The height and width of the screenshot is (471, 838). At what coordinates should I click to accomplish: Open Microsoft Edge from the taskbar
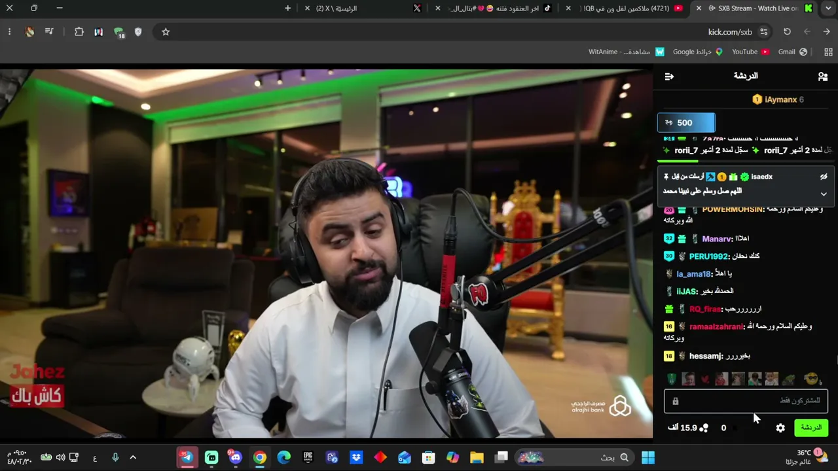point(283,457)
